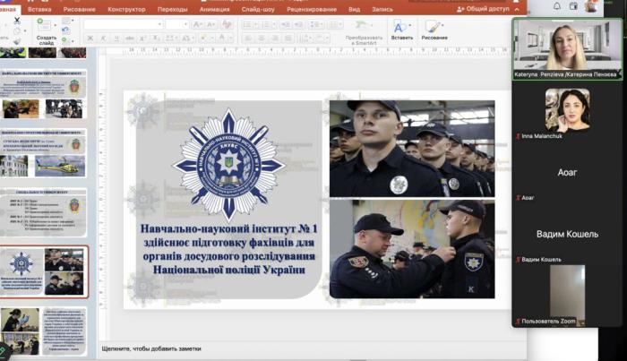Click the Общий доступ share button
Screen dimensions: 627x361
click(x=483, y=9)
